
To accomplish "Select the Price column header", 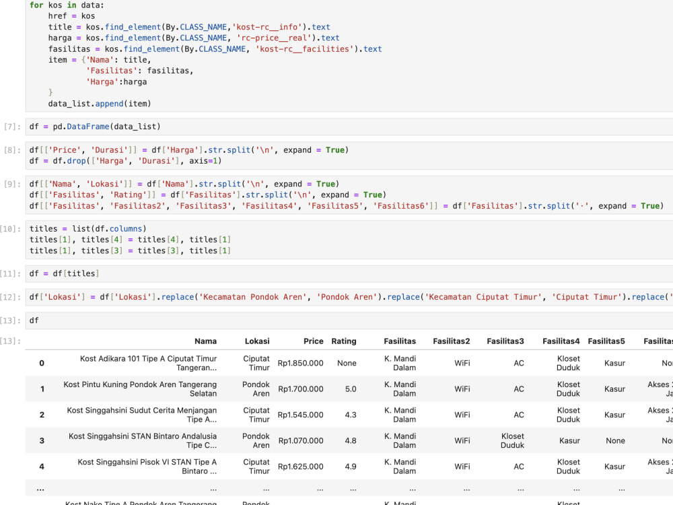I will tap(314, 341).
